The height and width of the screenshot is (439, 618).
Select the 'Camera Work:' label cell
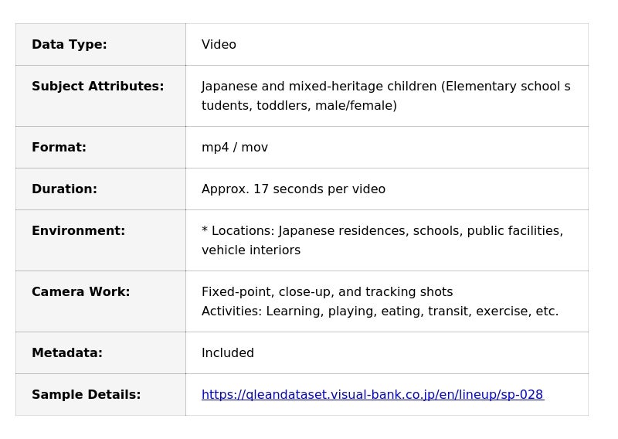80,292
